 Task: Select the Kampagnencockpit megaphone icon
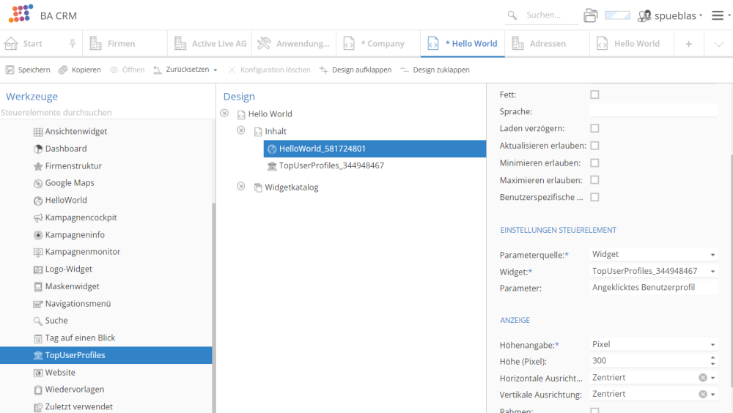point(38,217)
